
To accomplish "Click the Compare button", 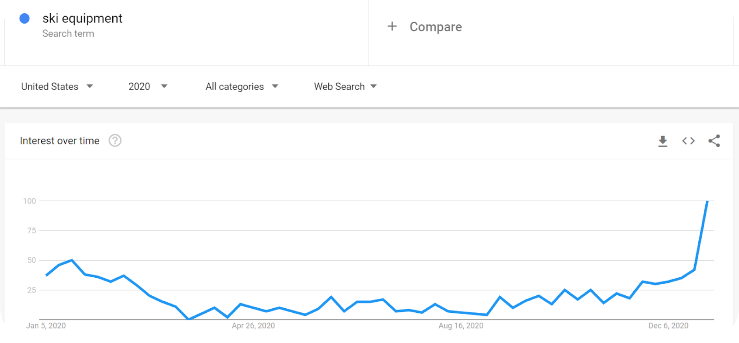I will click(x=436, y=27).
